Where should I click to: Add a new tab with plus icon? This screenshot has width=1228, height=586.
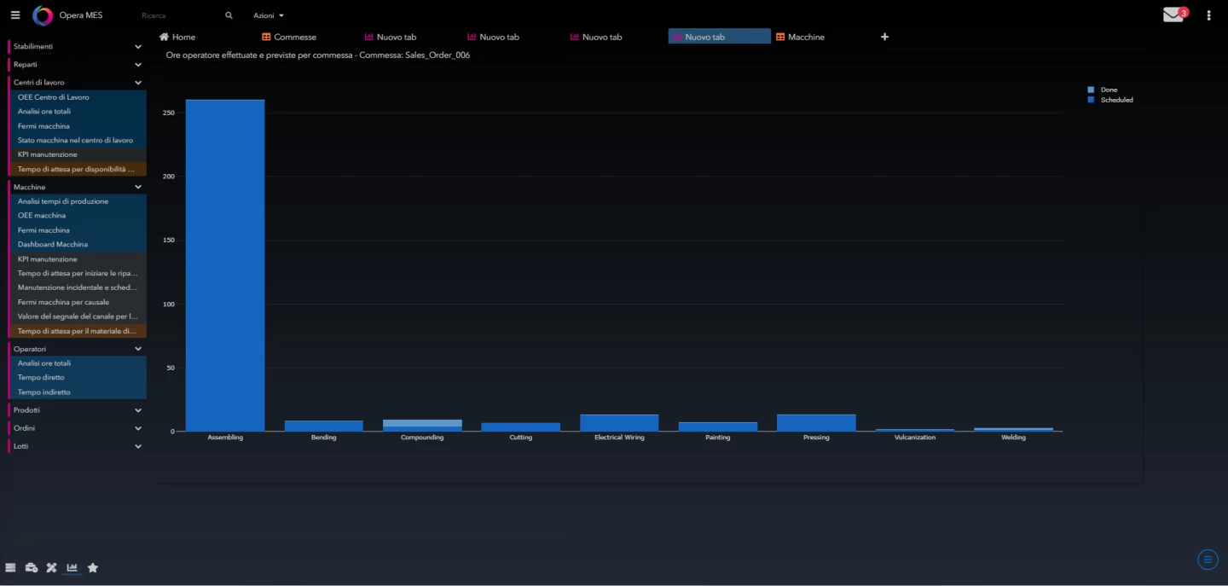point(884,37)
